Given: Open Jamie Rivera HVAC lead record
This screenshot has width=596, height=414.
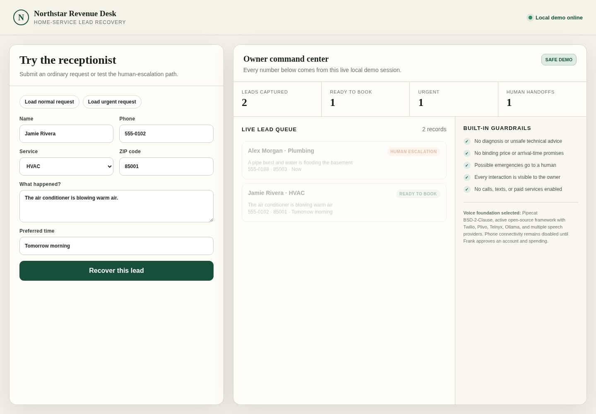Looking at the screenshot, I should tap(344, 202).
